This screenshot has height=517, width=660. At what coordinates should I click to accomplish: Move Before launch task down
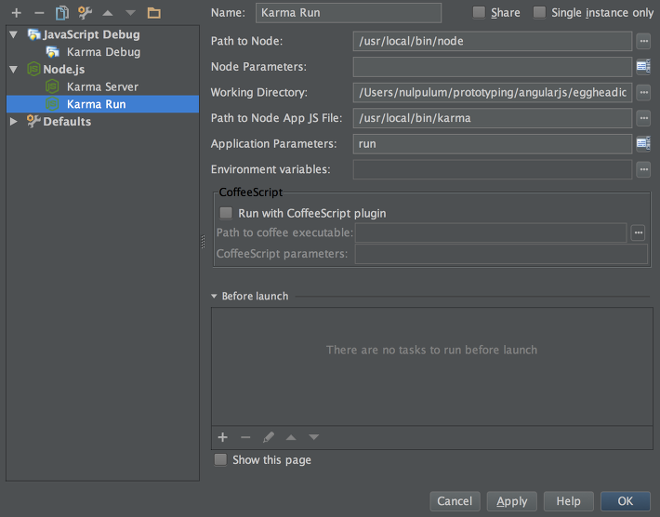click(x=313, y=437)
